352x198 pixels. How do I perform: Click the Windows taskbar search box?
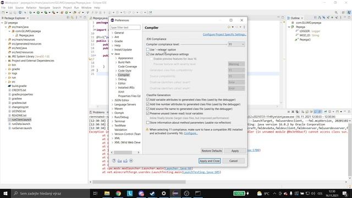tap(50, 193)
